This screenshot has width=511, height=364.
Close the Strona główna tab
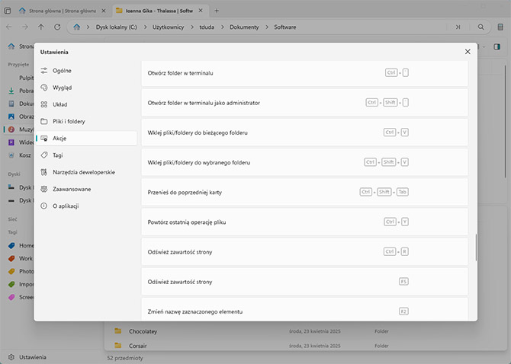coord(103,11)
